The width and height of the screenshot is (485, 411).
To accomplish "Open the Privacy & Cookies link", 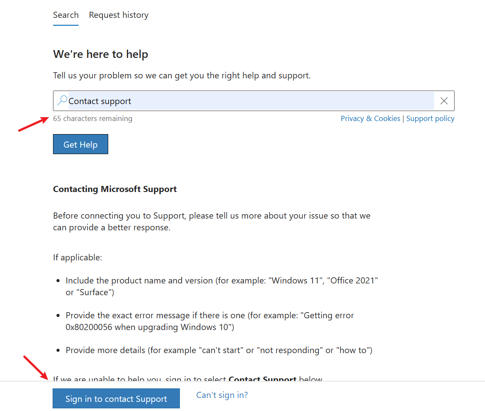I will 370,118.
